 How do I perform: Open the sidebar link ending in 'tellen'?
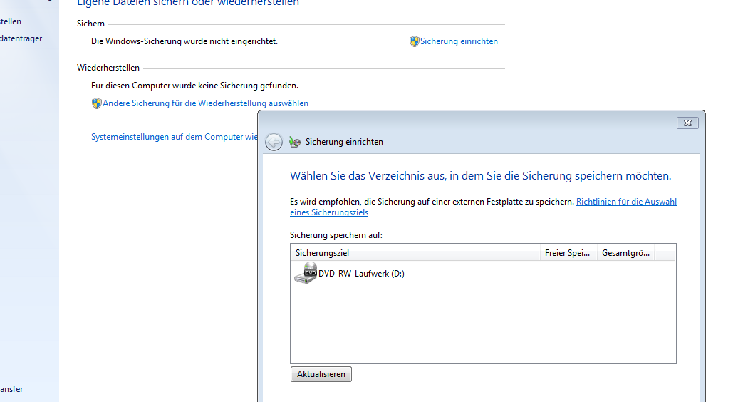(x=11, y=21)
